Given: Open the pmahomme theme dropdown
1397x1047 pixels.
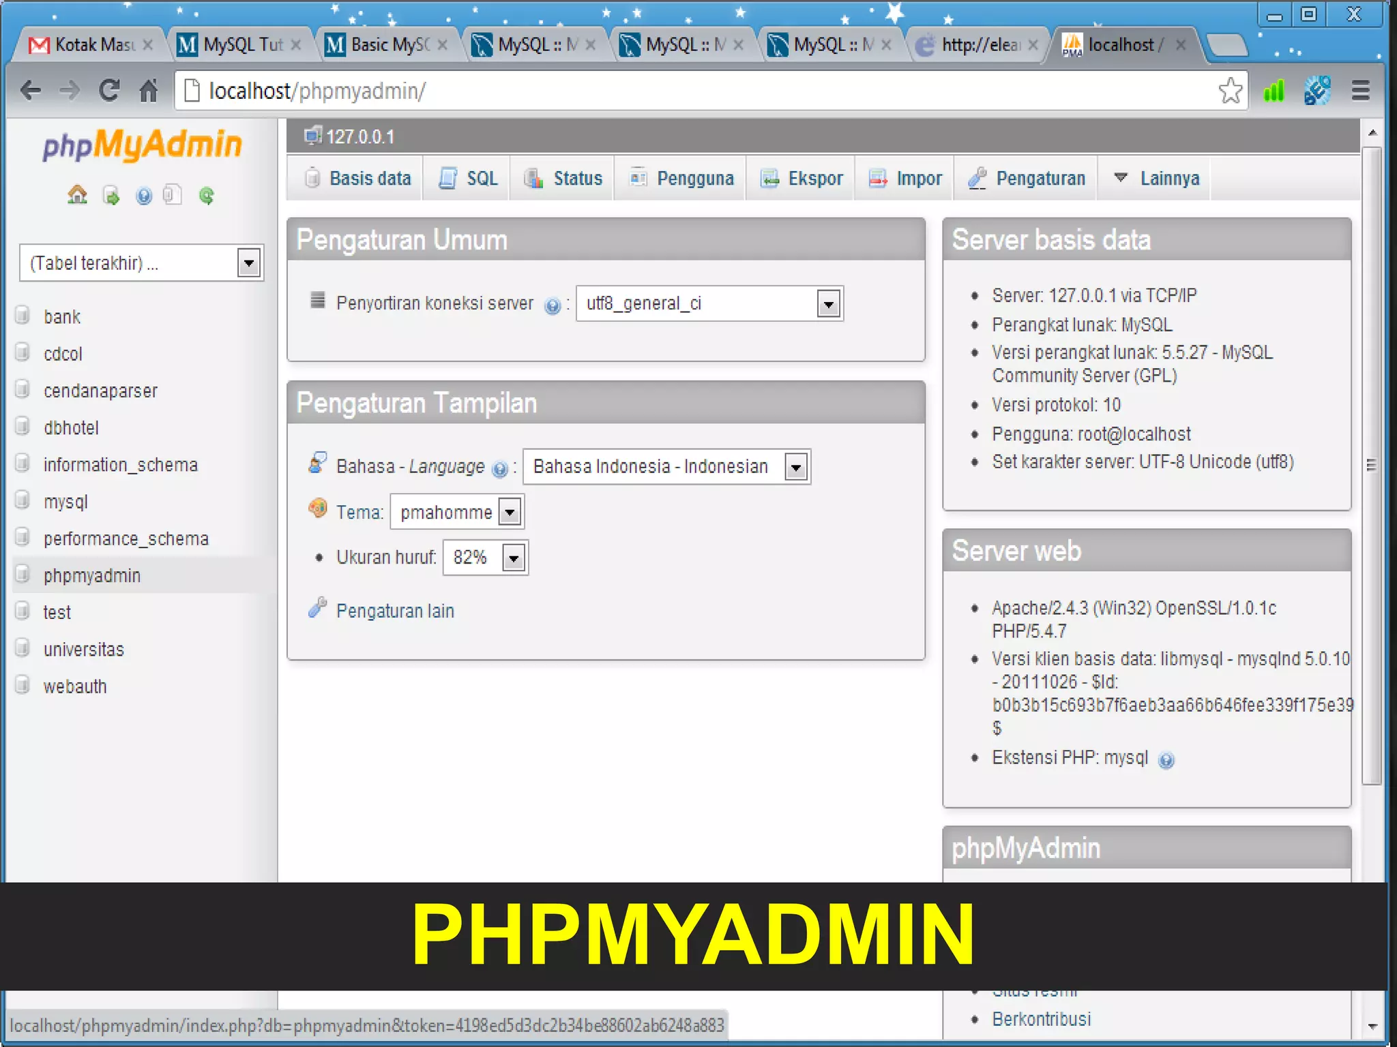Looking at the screenshot, I should coord(457,512).
